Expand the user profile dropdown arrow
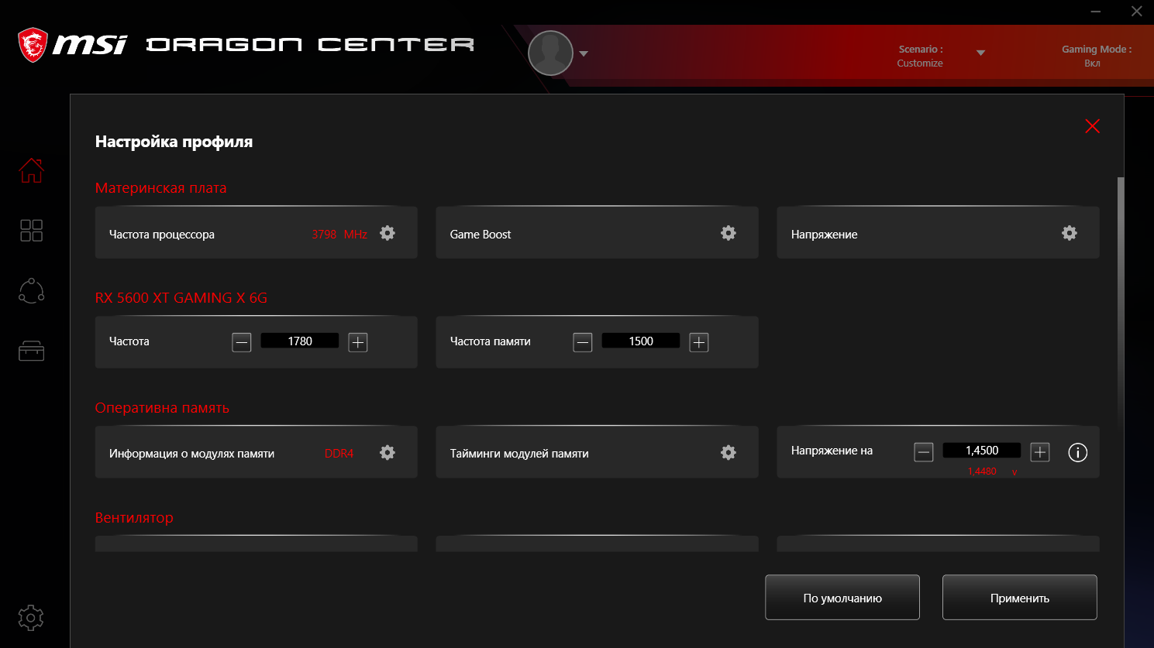The width and height of the screenshot is (1154, 648). tap(584, 54)
